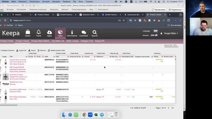Click ASIN B004220C6E cell

tap(49, 97)
